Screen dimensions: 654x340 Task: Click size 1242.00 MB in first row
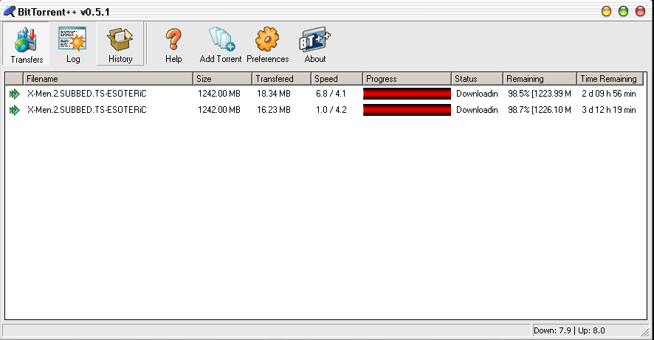click(x=219, y=94)
